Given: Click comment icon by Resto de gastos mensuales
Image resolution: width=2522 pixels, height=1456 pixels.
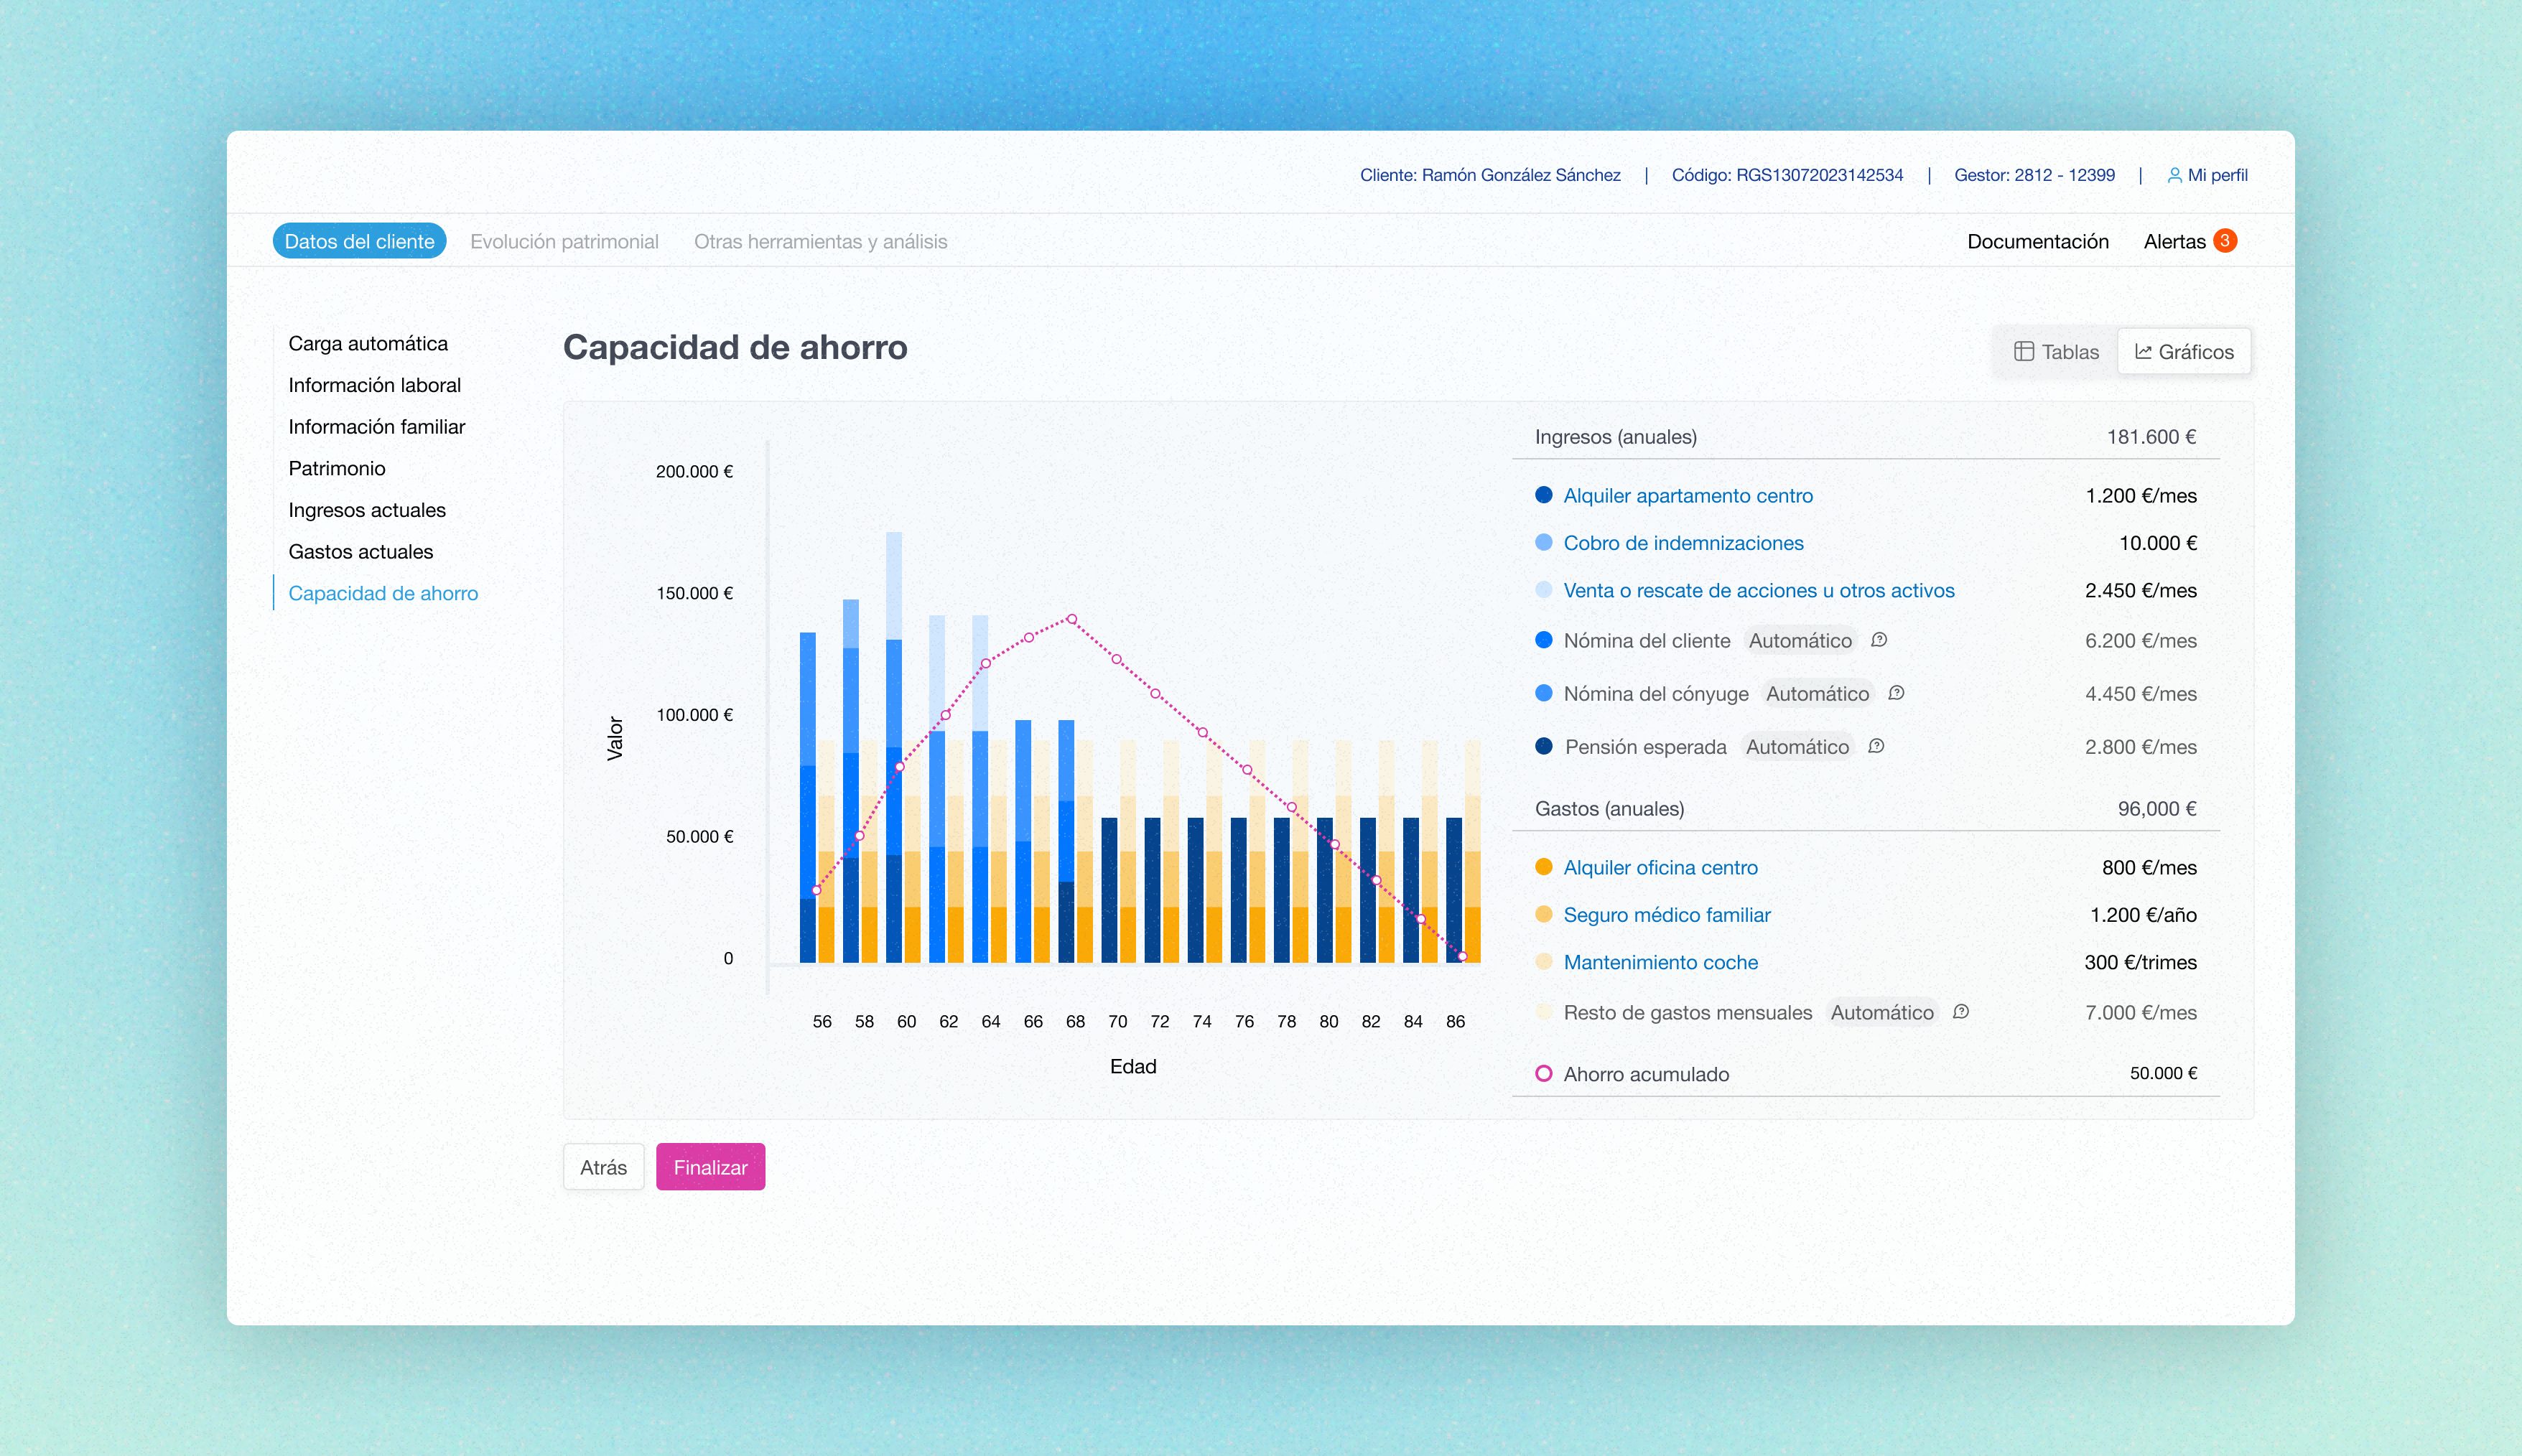Looking at the screenshot, I should [1961, 1012].
